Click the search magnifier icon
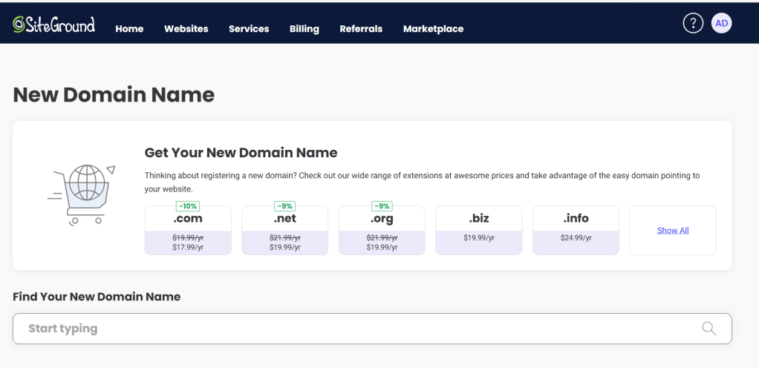759x368 pixels. (708, 329)
